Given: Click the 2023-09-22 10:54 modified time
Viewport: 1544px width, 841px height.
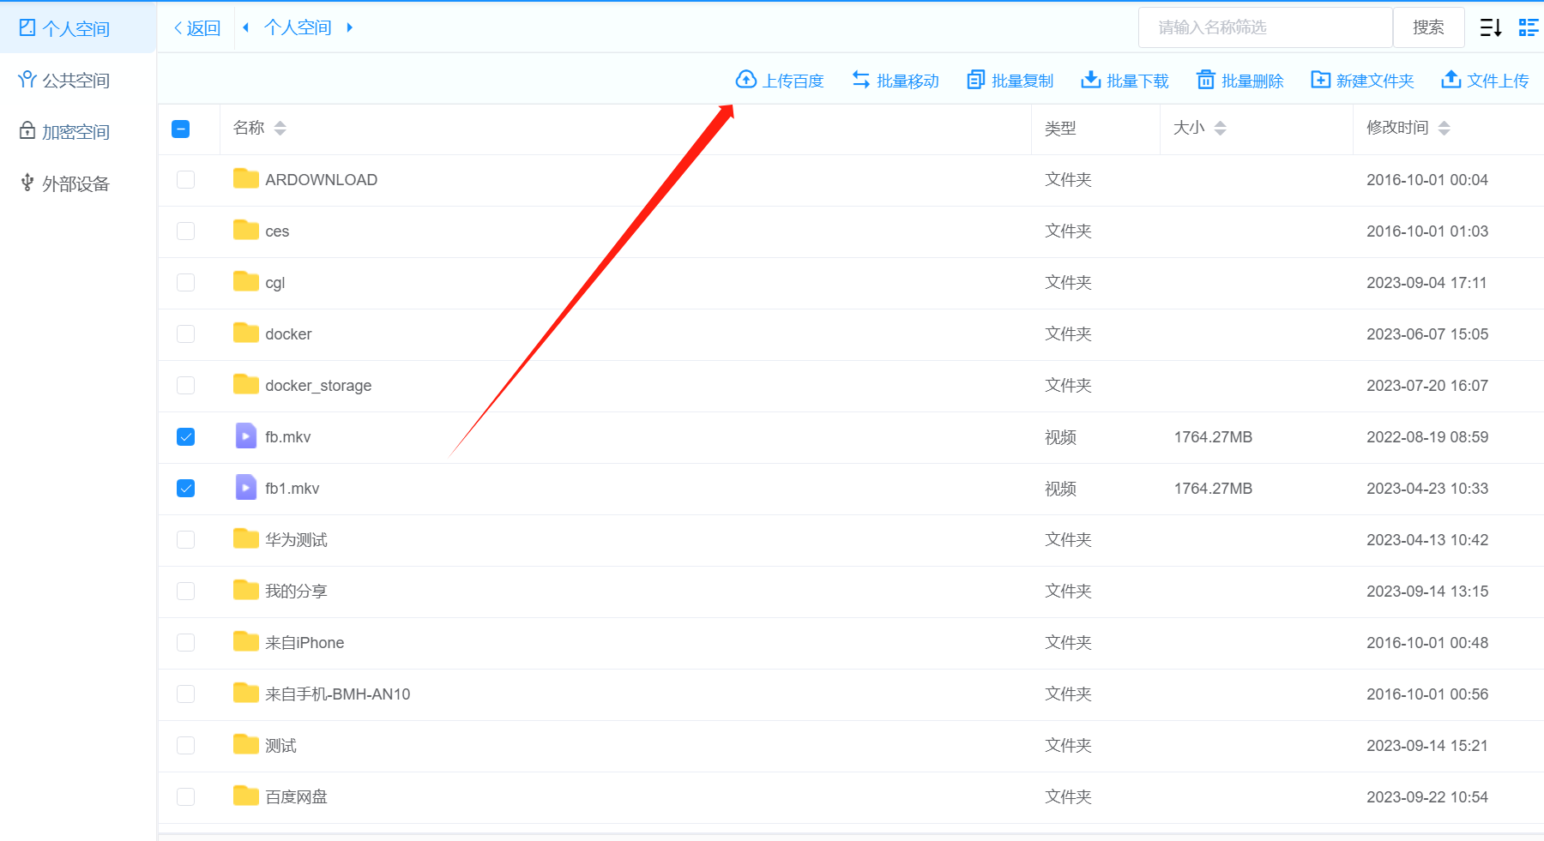Looking at the screenshot, I should 1427,796.
